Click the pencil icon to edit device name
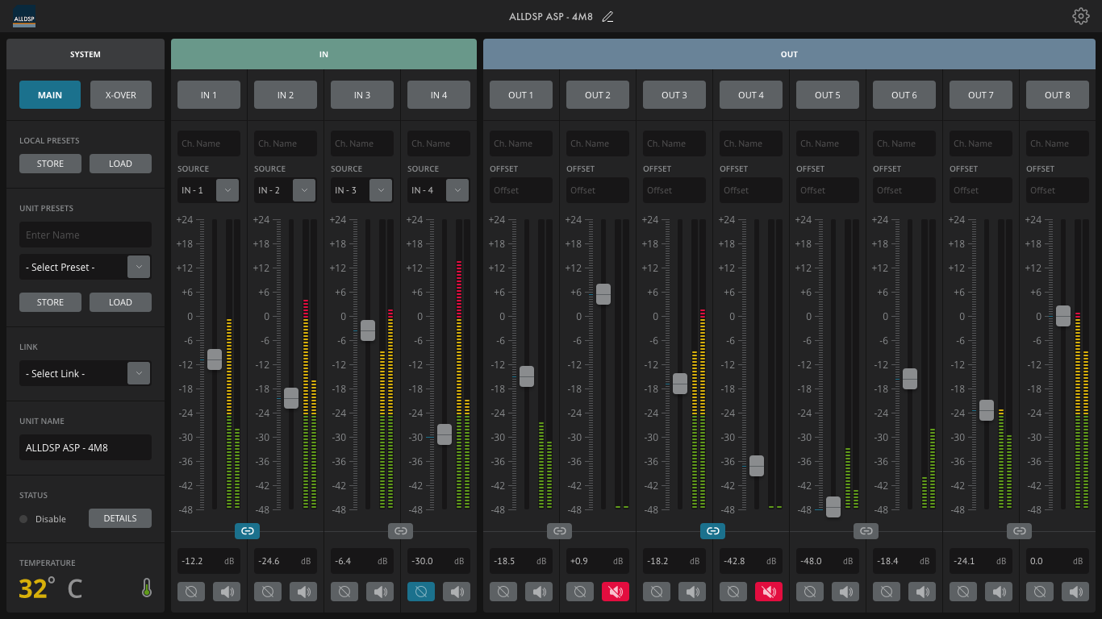 coord(607,17)
